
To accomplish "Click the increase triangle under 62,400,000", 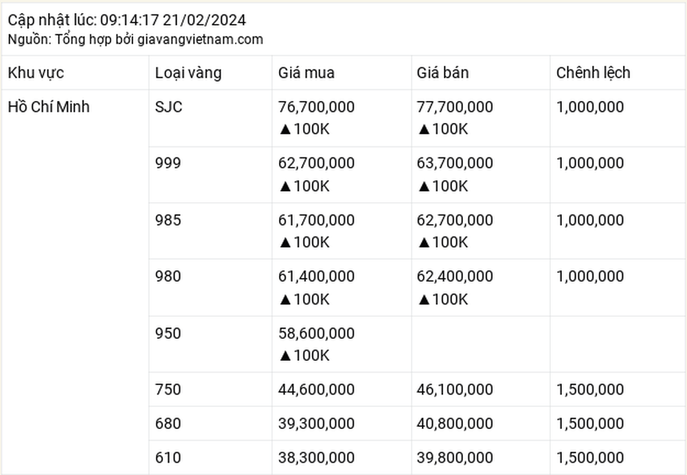I will (x=424, y=300).
